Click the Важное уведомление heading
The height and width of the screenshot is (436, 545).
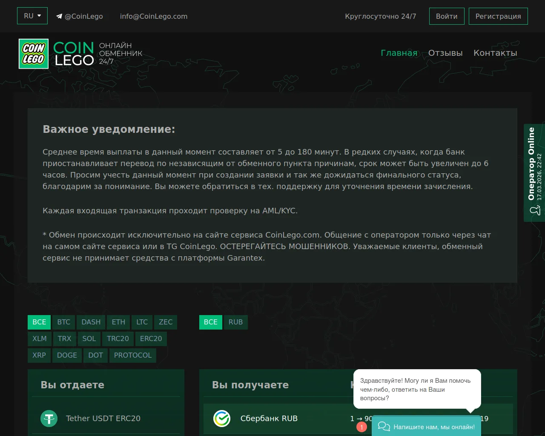click(109, 129)
